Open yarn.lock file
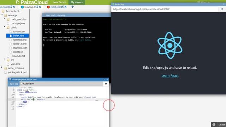 pos(16,64)
